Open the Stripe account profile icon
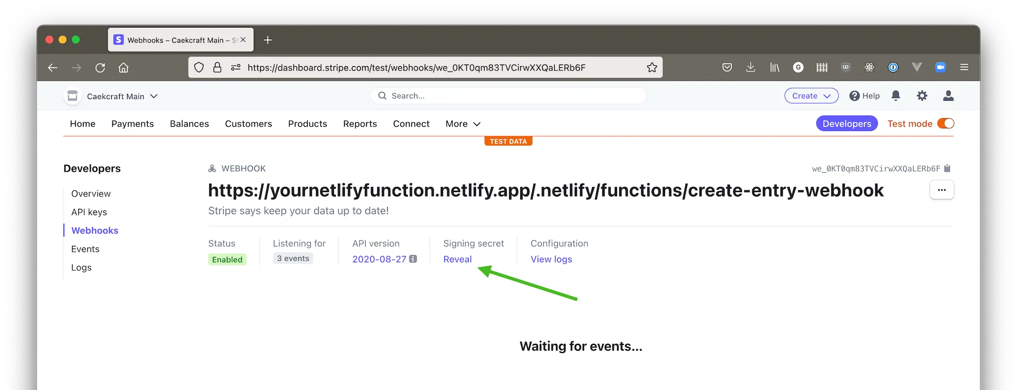Viewport: 1017px width, 390px height. (x=949, y=95)
